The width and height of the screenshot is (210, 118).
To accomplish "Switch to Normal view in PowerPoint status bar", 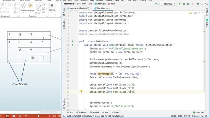I will point(8,116).
